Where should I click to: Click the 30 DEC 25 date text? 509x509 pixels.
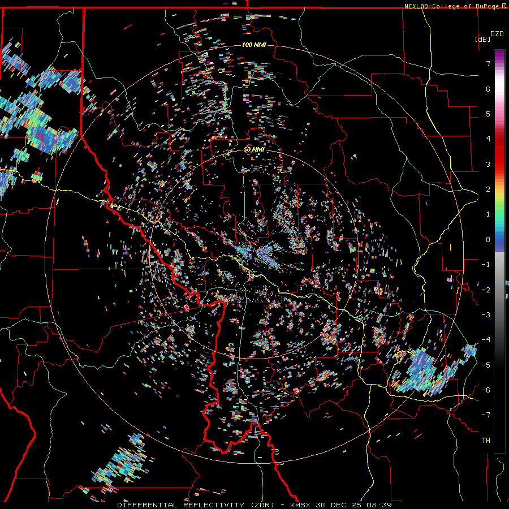(339, 505)
